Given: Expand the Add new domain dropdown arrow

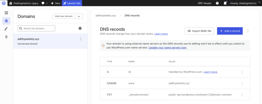Looking at the screenshot, I should [x=79, y=16].
